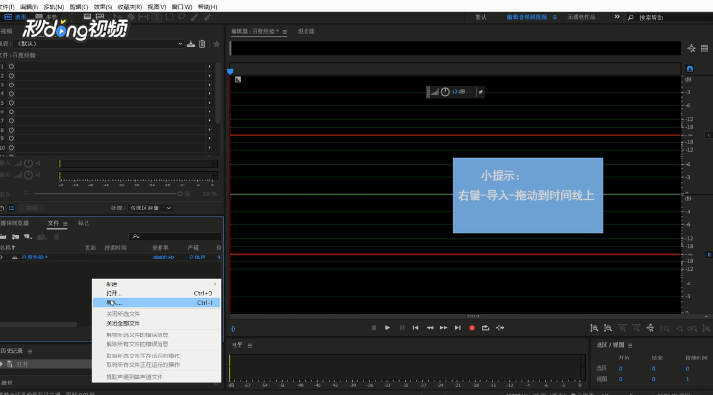
Task: Expand 新建 submenu in context menu
Action: click(x=157, y=284)
